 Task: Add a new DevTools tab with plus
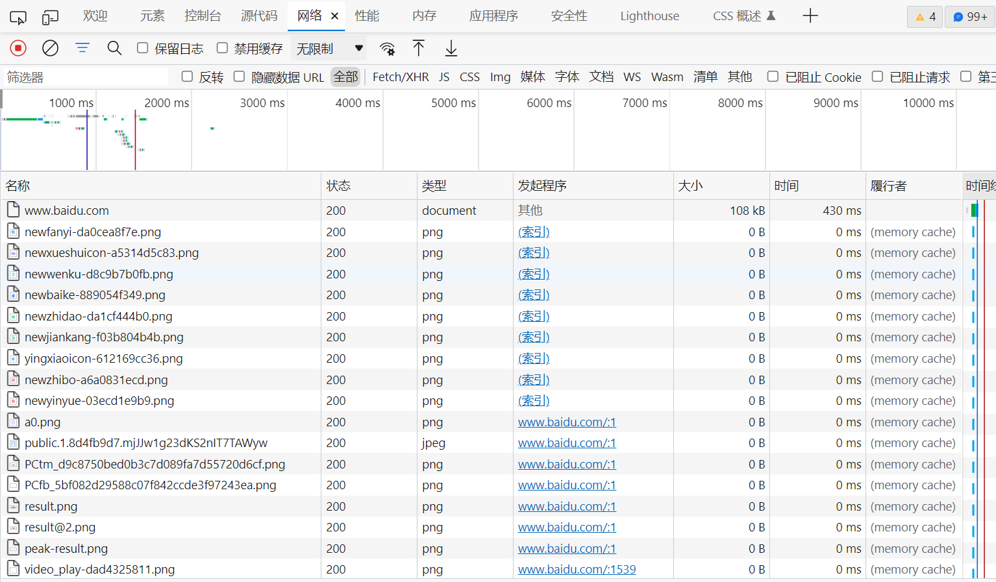(x=810, y=16)
